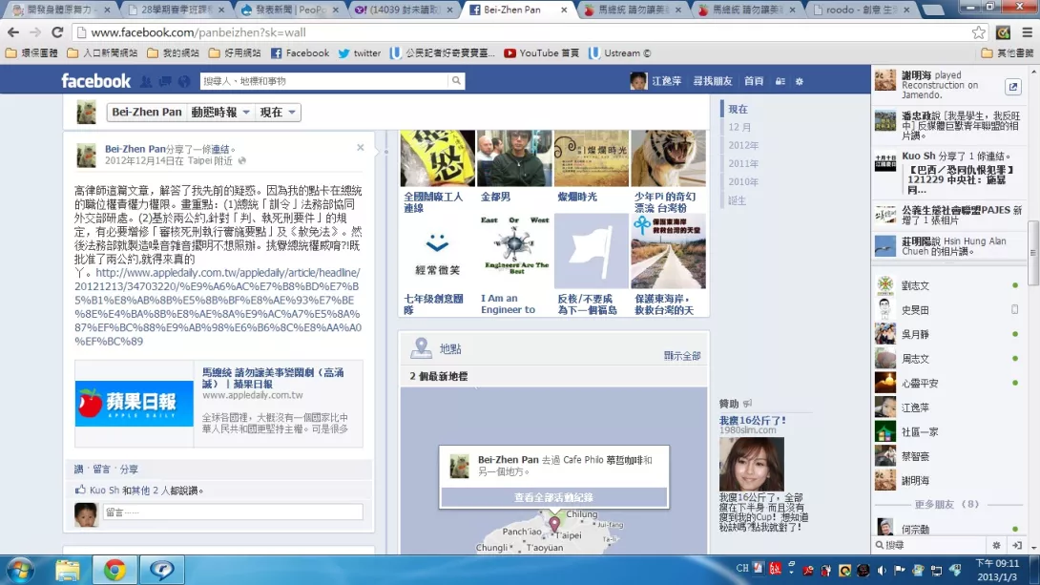Open the 蘋果日報 article preview image
The image size is (1040, 585).
click(x=134, y=404)
